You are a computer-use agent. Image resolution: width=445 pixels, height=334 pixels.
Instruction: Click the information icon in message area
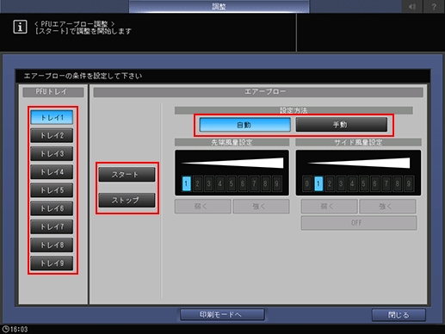point(20,27)
